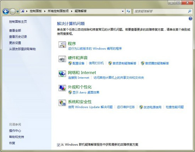Click the 网络和 Internet category icon
This screenshot has height=152, width=195.
coord(62,74)
